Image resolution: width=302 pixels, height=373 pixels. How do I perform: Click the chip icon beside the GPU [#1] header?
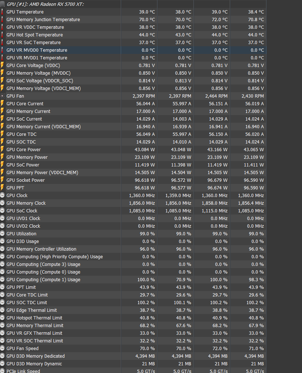pyautogui.click(x=2, y=4)
